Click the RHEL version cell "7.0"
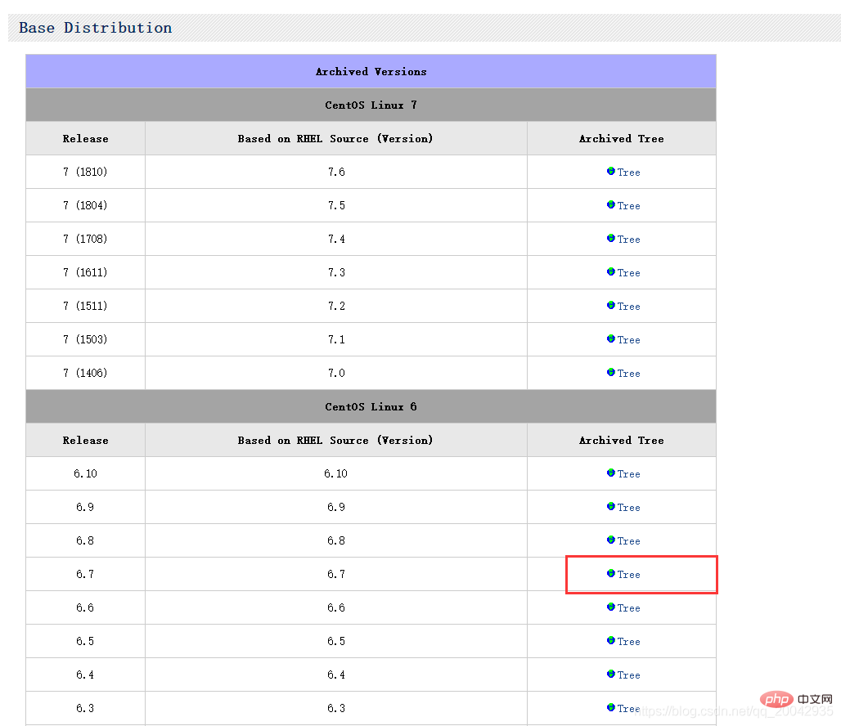Viewport: 841px width, 726px height. pos(336,373)
